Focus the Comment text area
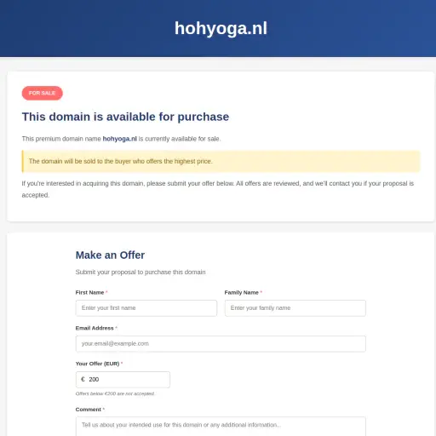 [221, 427]
